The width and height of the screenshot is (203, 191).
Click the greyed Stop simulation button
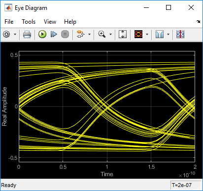(x=65, y=34)
